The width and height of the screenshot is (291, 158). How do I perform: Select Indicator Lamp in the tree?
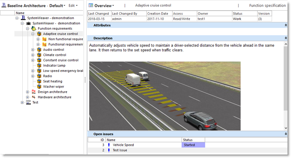coord(54,65)
